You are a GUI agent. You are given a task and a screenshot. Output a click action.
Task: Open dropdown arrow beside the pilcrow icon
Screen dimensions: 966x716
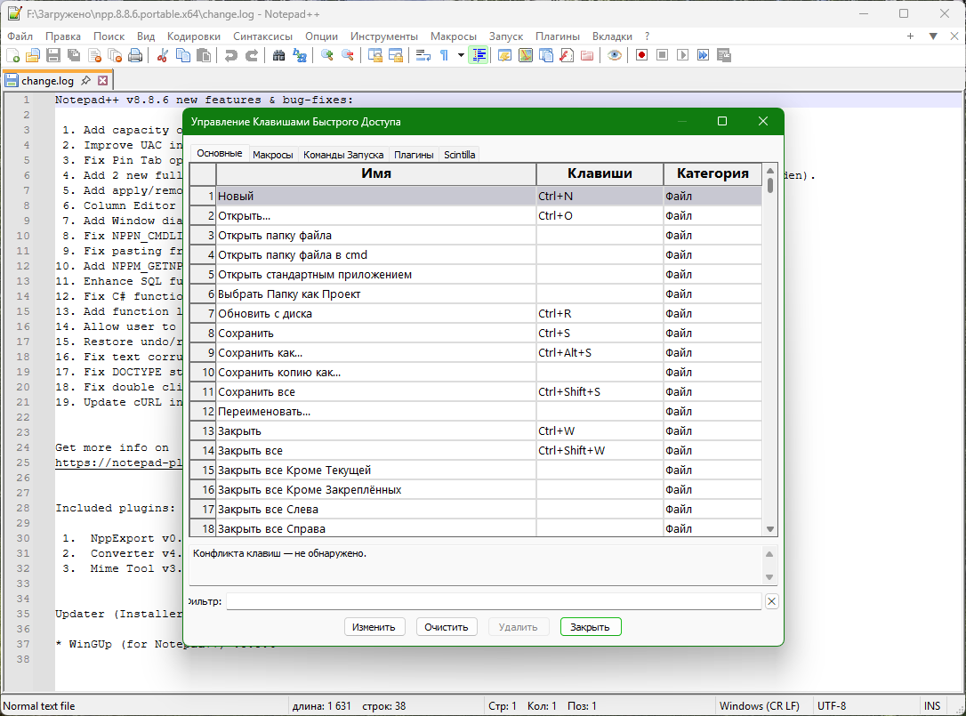pos(461,55)
